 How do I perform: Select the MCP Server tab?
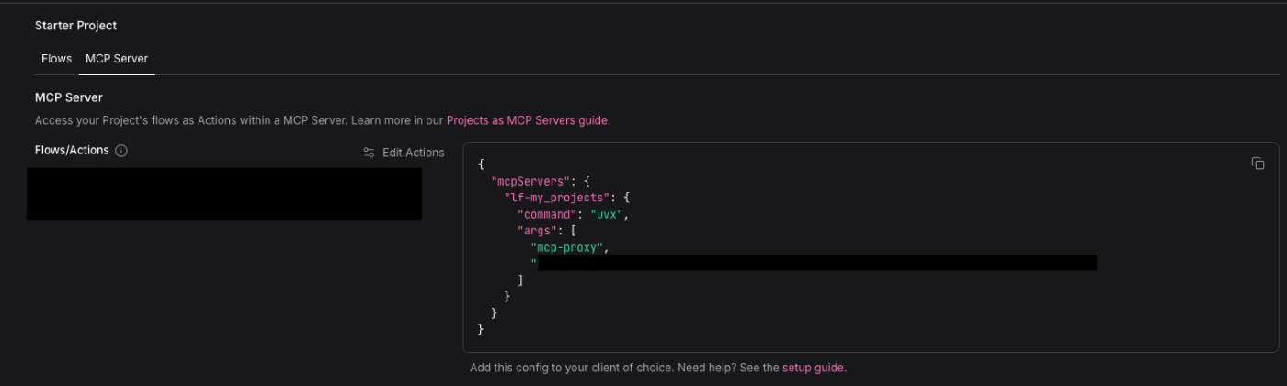[117, 58]
